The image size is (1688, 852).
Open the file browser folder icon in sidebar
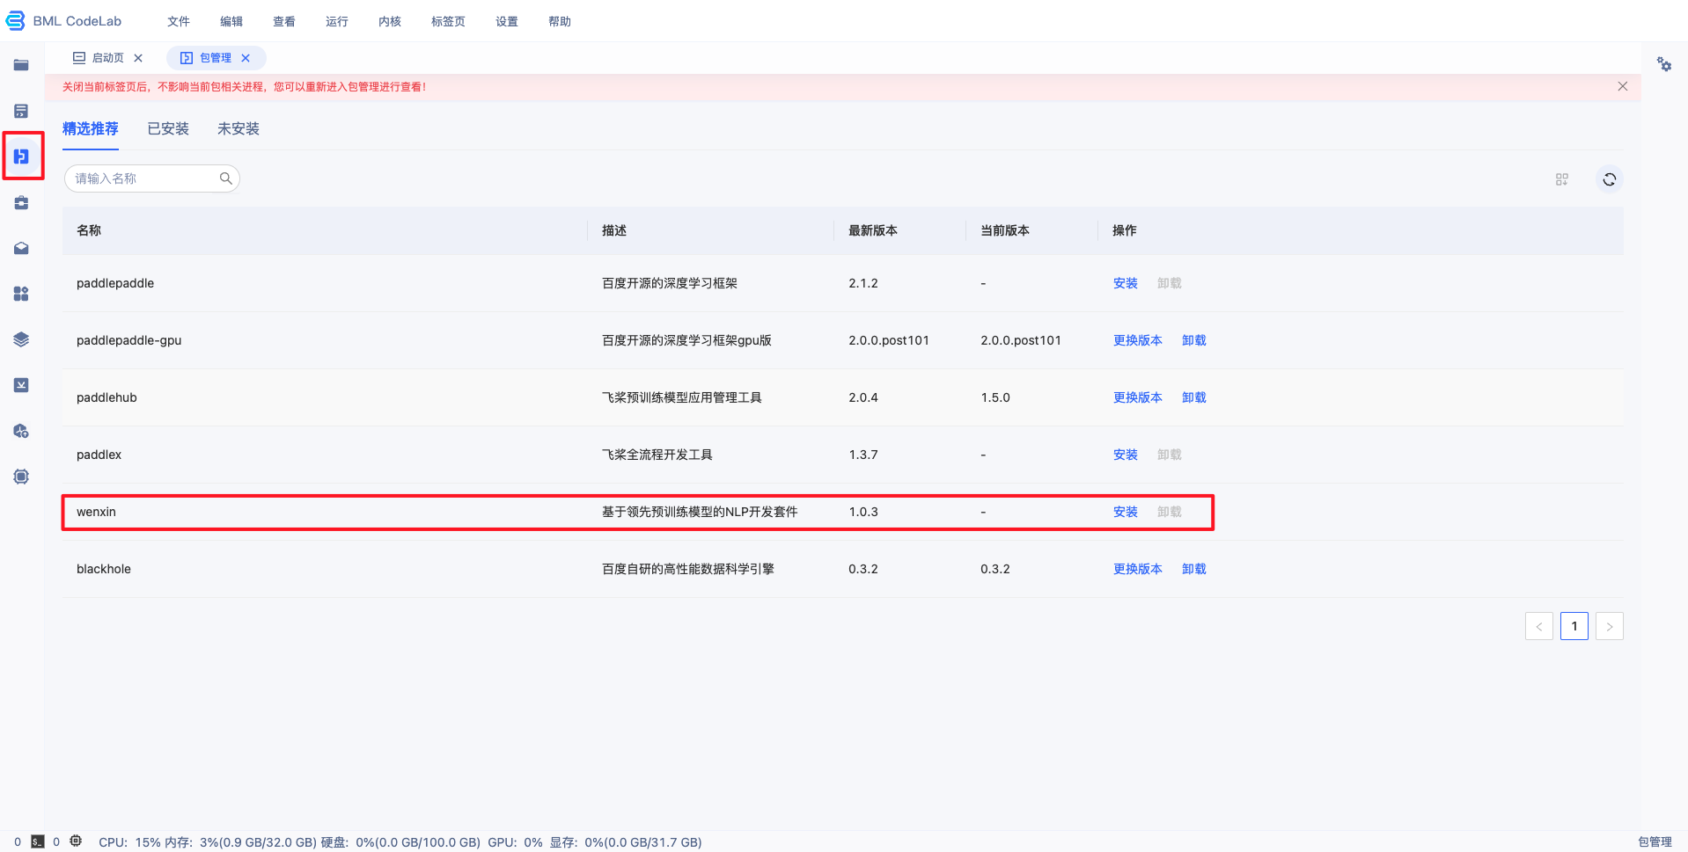pos(21,65)
